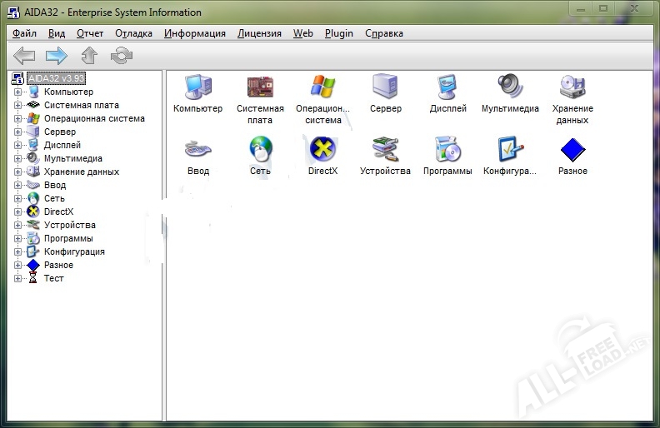
Task: Select the AIDA32 v3.93 root tree item
Action: [56, 78]
